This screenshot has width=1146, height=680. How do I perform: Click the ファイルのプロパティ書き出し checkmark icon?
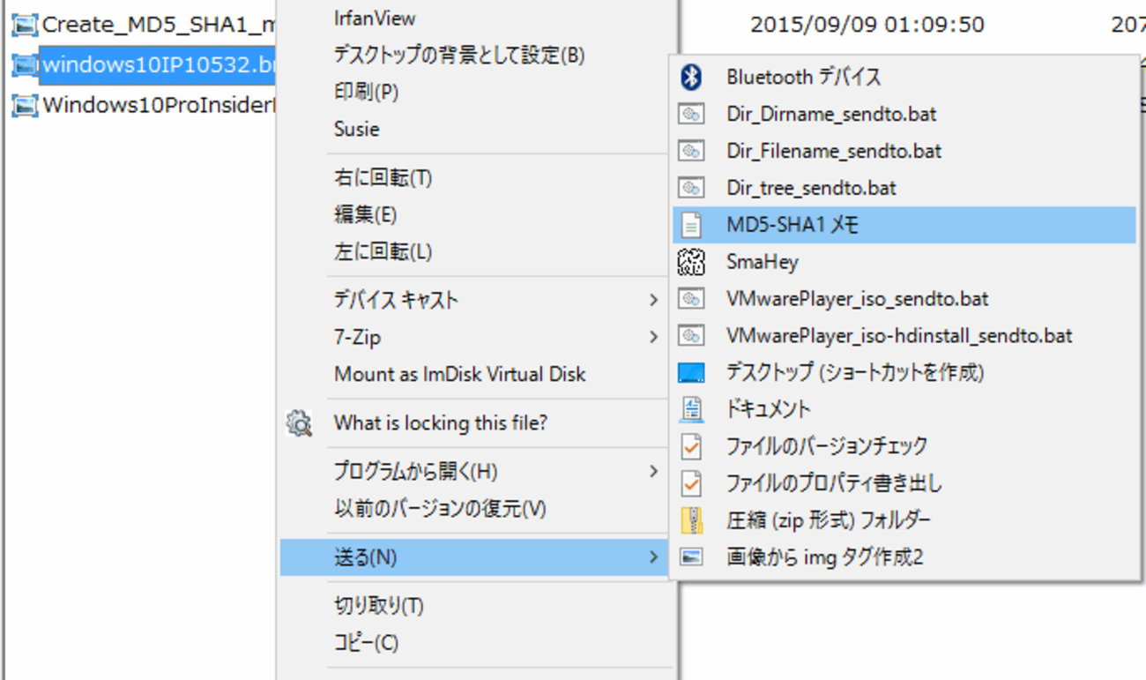(692, 483)
